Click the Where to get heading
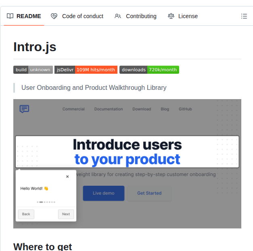The width and height of the screenshot is (253, 251). [x=43, y=247]
